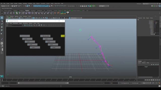Toggle Snap to curves
This screenshot has width=161, height=90.
coord(57,6)
